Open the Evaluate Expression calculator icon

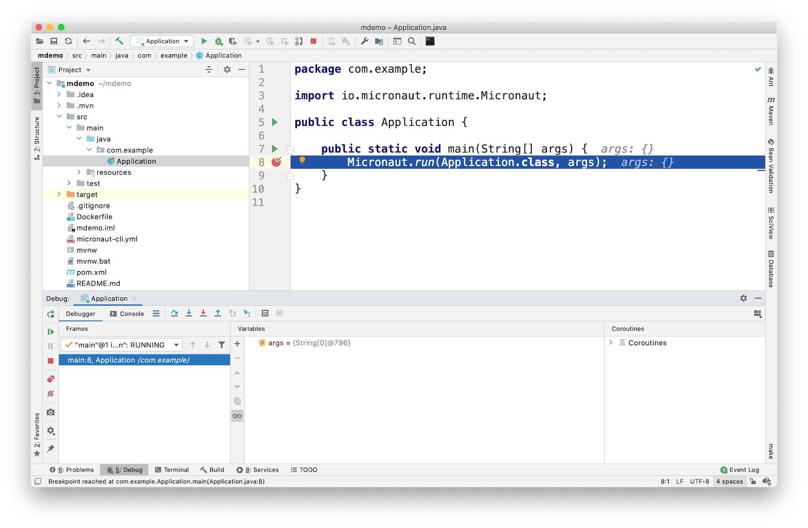(x=265, y=313)
